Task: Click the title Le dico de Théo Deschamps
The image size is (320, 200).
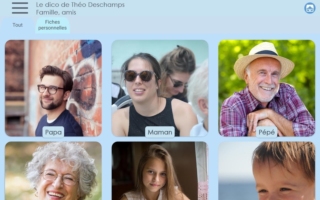Action: (x=80, y=5)
